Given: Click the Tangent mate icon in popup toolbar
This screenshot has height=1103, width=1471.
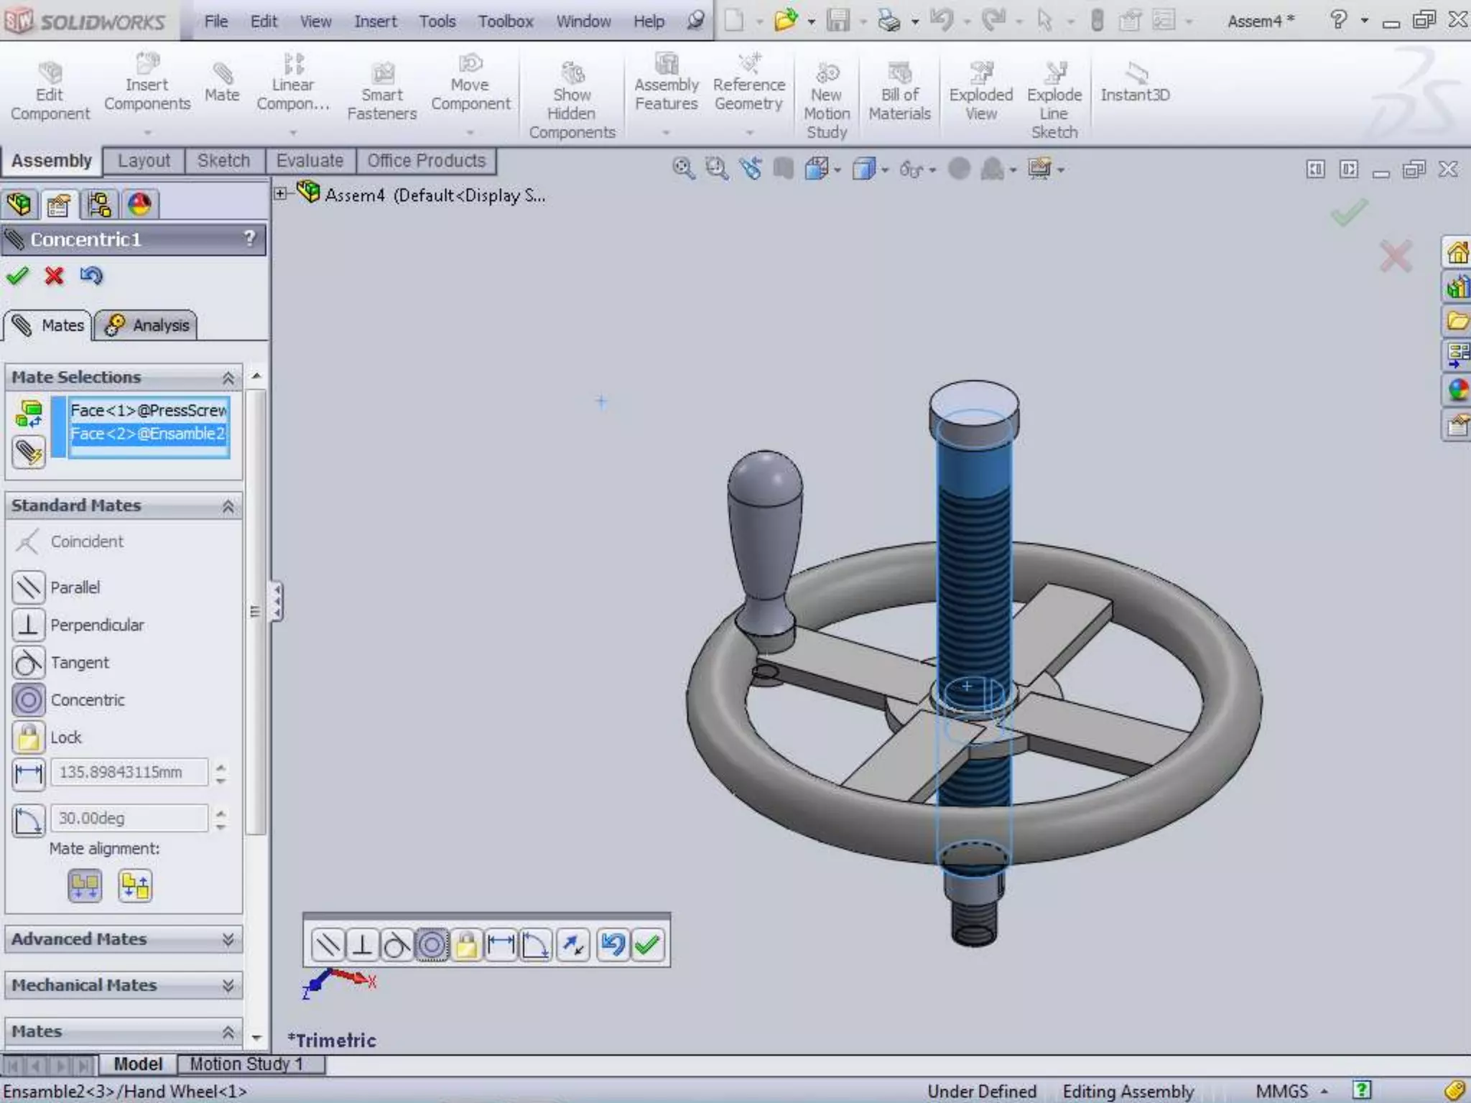Looking at the screenshot, I should 396,945.
